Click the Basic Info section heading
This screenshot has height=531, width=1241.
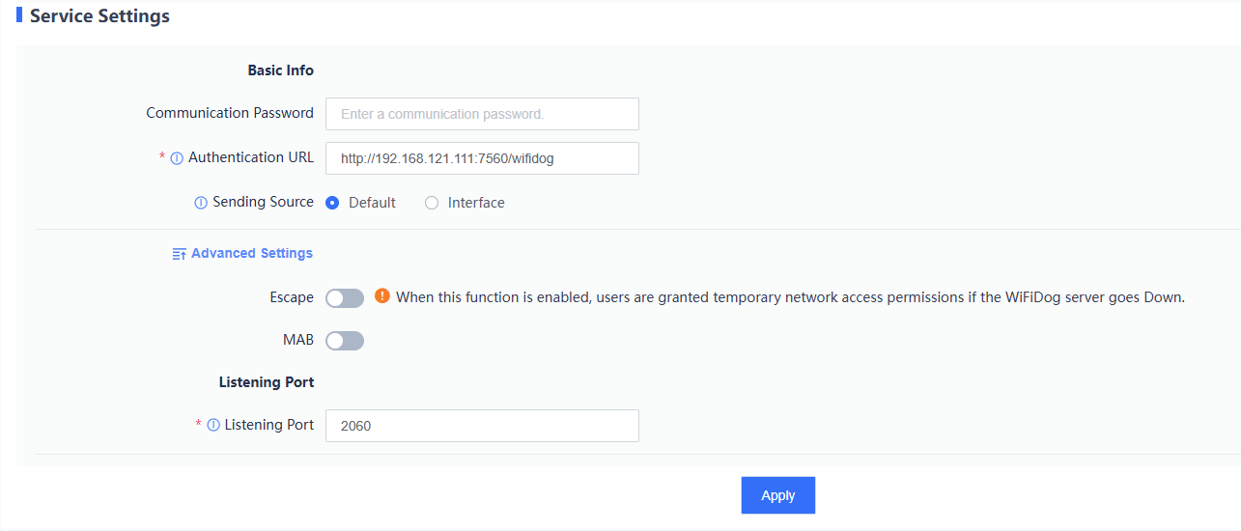(280, 70)
